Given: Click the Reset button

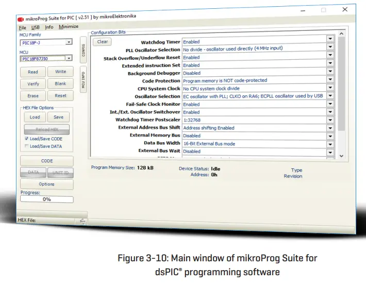Looking at the screenshot, I should [60, 96].
